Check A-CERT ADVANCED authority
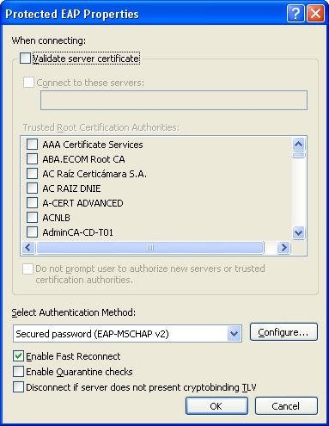 tap(32, 202)
